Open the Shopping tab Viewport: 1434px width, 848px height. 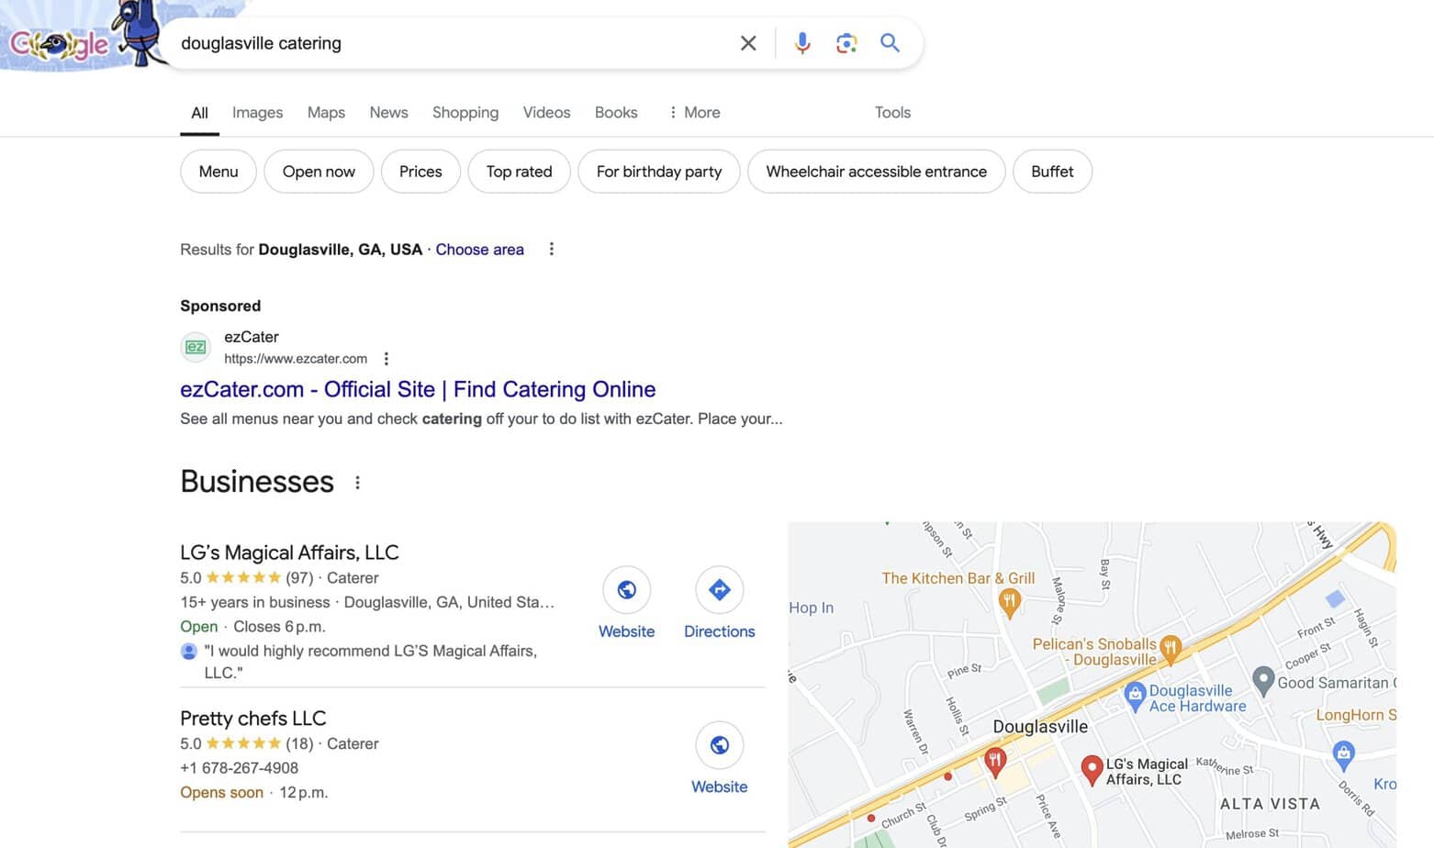(x=465, y=113)
